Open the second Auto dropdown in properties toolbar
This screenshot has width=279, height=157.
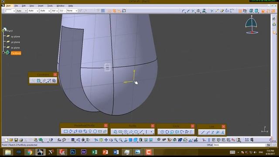[x=33, y=11]
